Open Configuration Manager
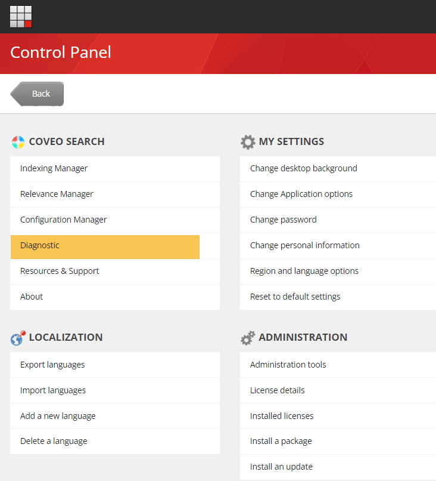436x481 pixels. (x=64, y=220)
